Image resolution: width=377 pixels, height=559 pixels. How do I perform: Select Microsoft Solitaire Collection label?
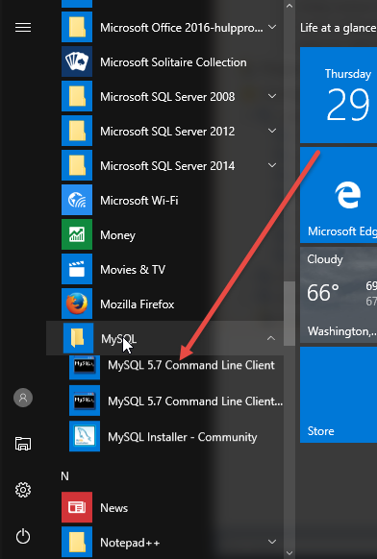point(173,62)
